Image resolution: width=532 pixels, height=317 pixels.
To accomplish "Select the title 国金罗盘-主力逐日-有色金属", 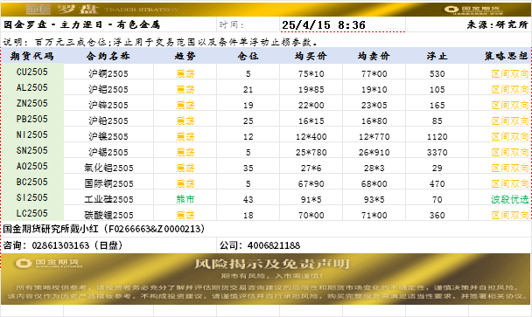I will click(81, 24).
